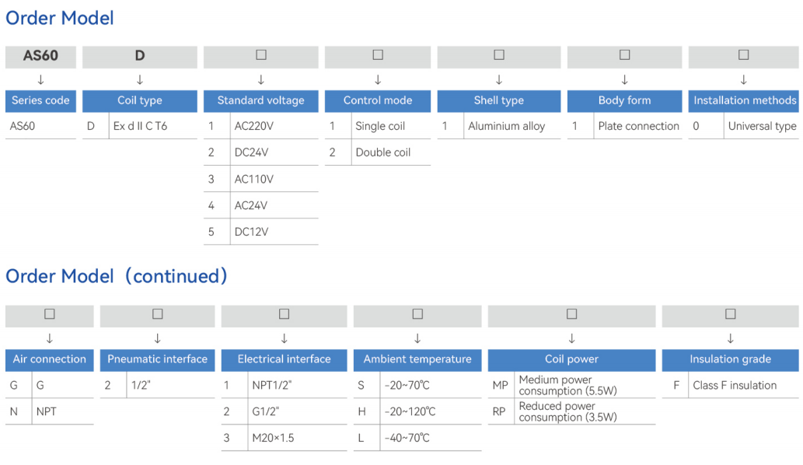Tick the square above Body form

(x=625, y=54)
